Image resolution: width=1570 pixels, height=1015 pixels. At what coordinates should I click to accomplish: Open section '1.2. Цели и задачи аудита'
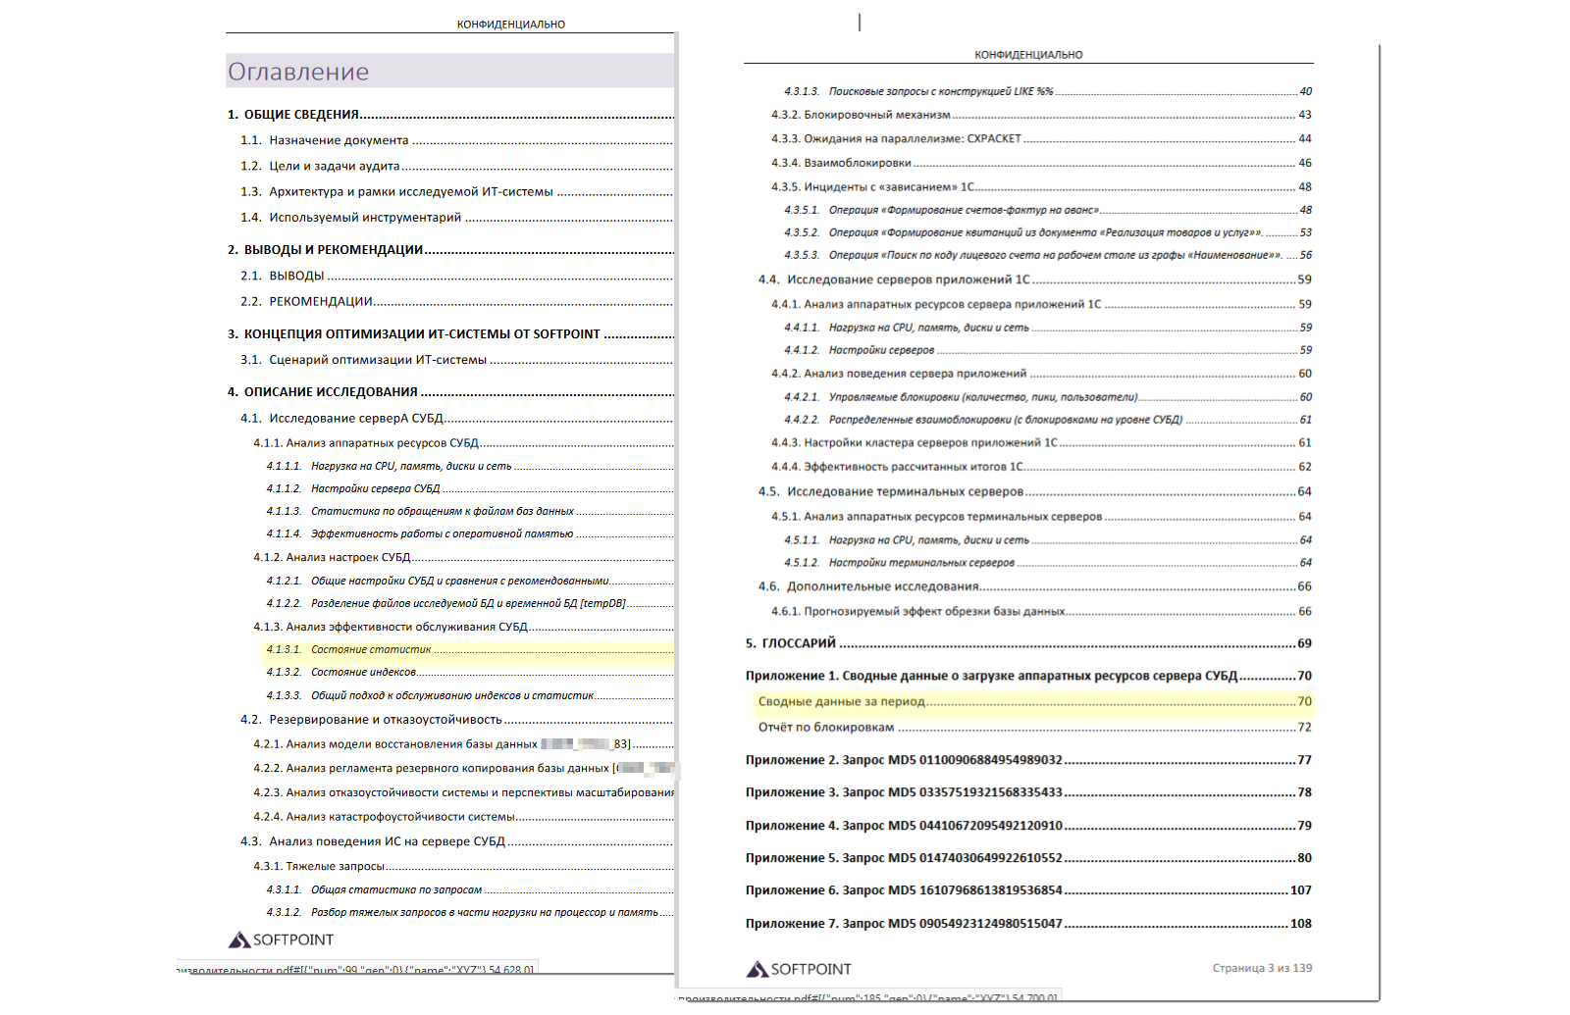[457, 166]
